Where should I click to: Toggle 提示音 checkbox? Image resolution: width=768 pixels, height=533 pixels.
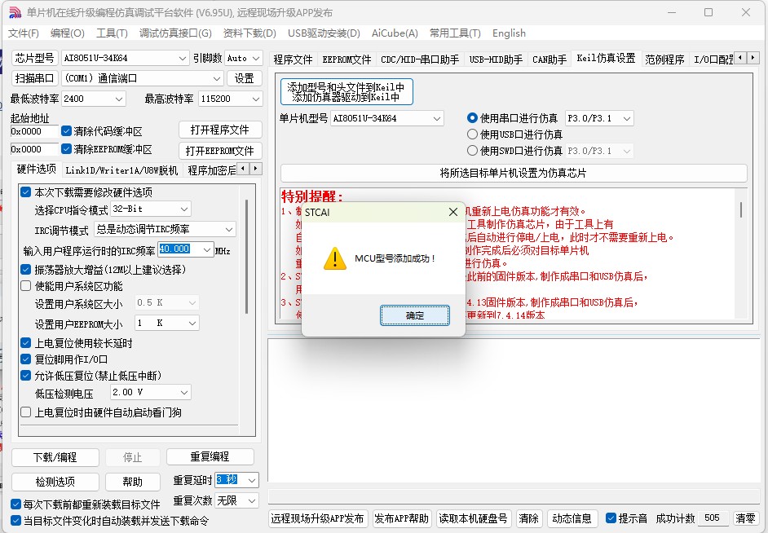coord(611,518)
